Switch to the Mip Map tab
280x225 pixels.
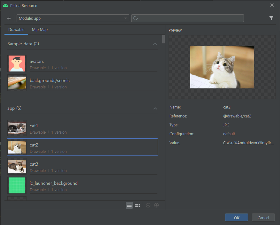[40, 30]
